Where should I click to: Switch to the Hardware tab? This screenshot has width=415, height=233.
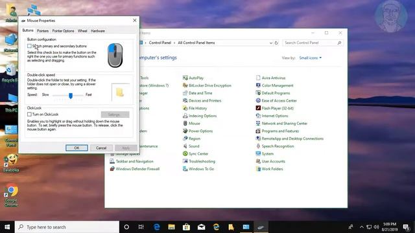tap(98, 31)
